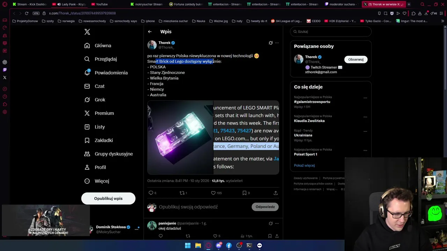Viewport: 447px width, 251px height.
Task: Switch to Lady Pank YouTube tab
Action: coord(69,4)
